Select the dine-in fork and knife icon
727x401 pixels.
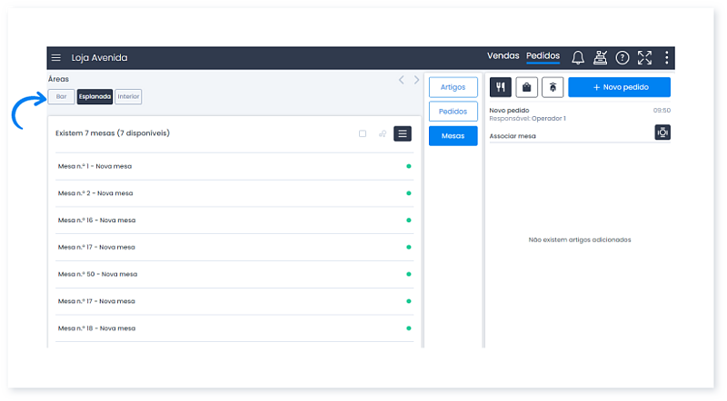click(x=501, y=87)
